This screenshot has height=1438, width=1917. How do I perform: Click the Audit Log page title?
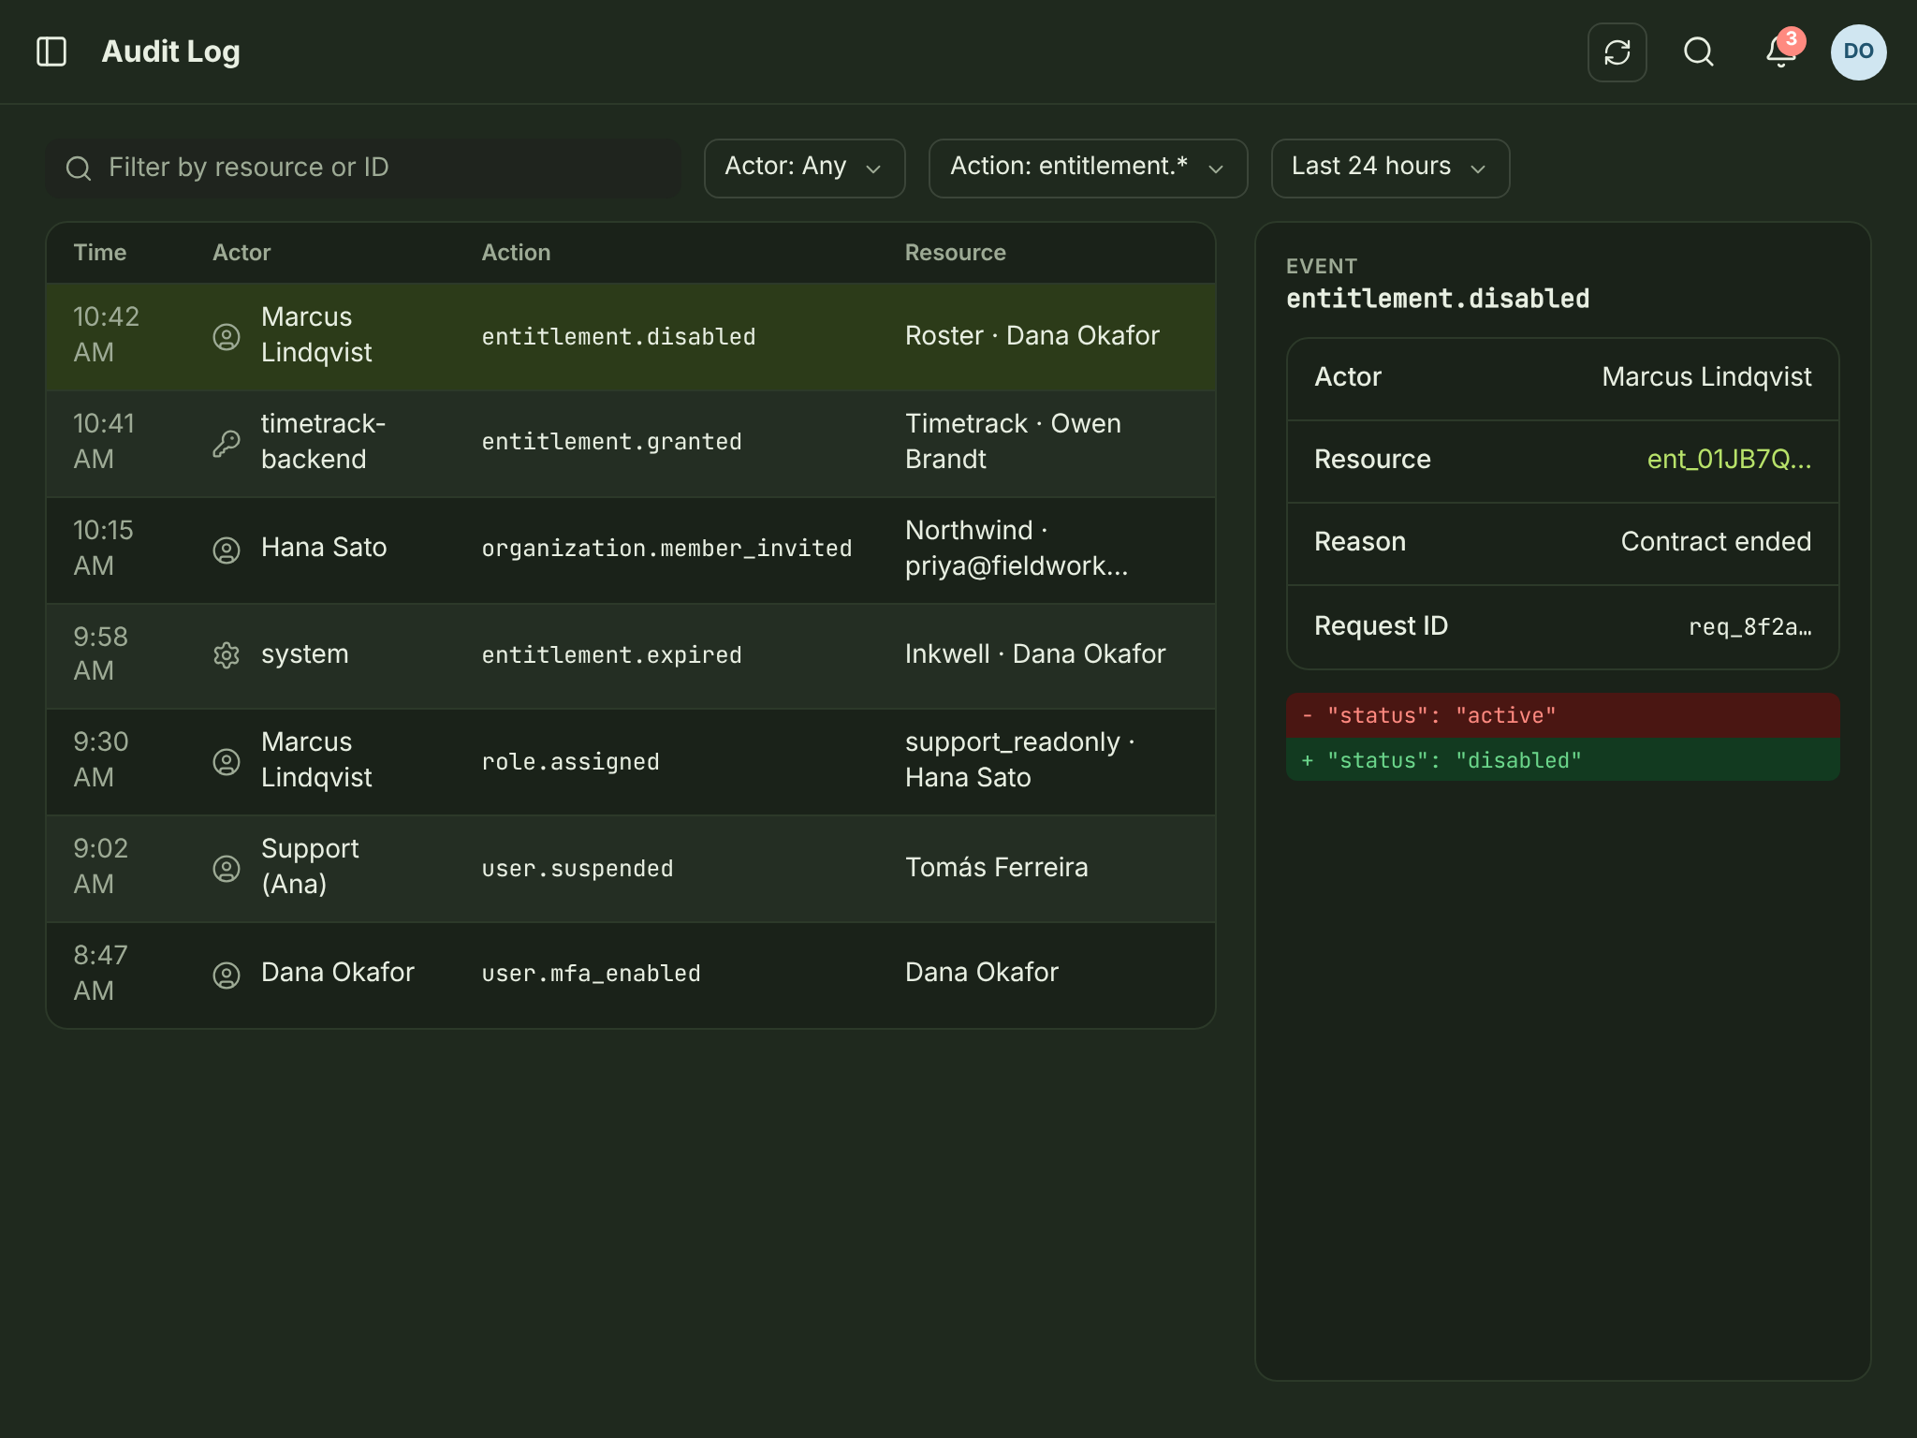[x=170, y=52]
